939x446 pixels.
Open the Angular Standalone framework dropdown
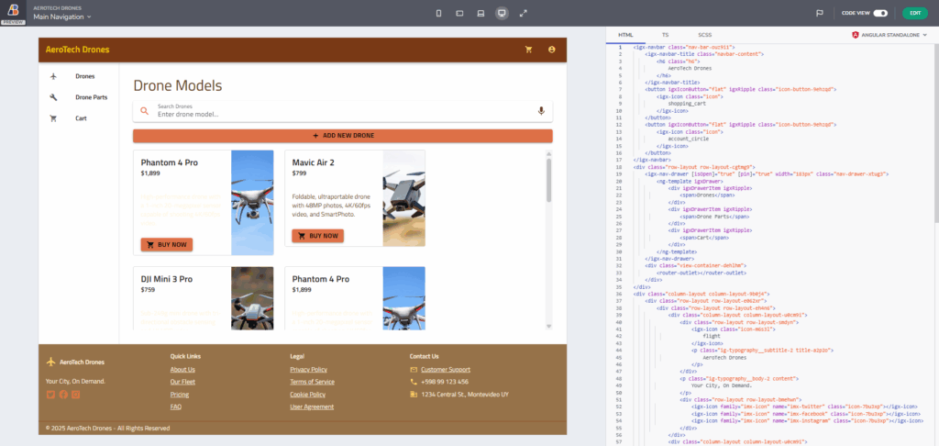pyautogui.click(x=889, y=36)
